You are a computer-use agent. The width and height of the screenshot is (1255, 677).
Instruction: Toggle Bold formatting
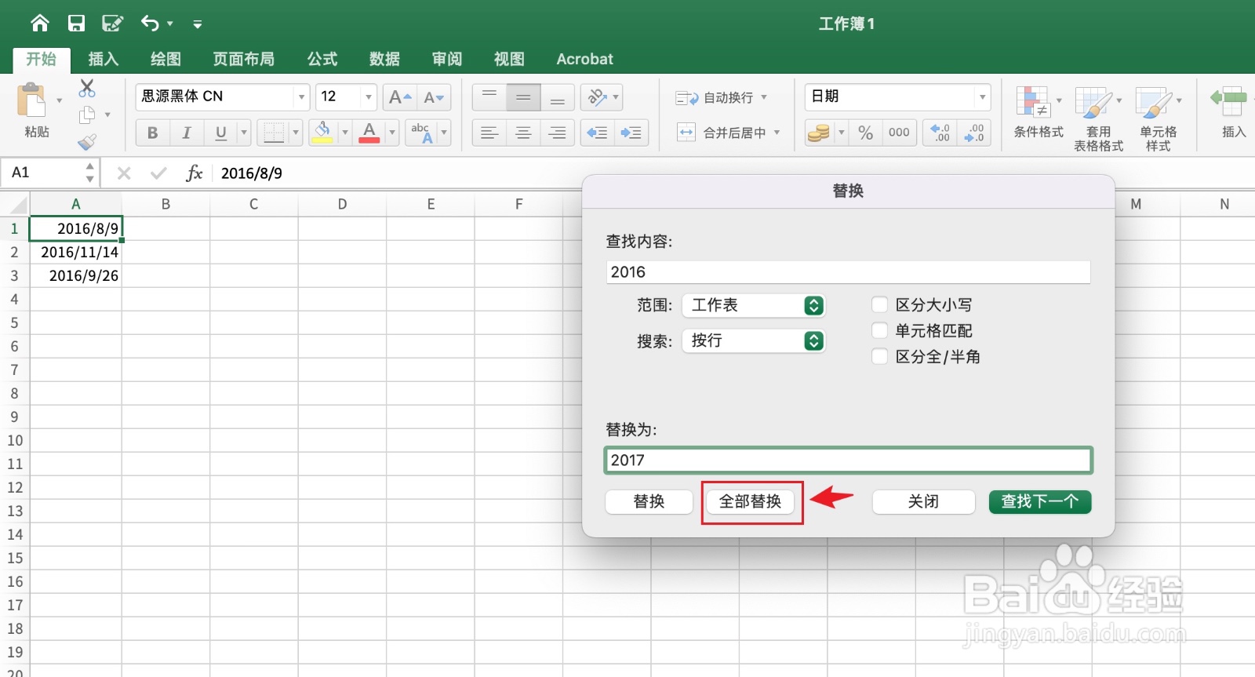pos(152,133)
